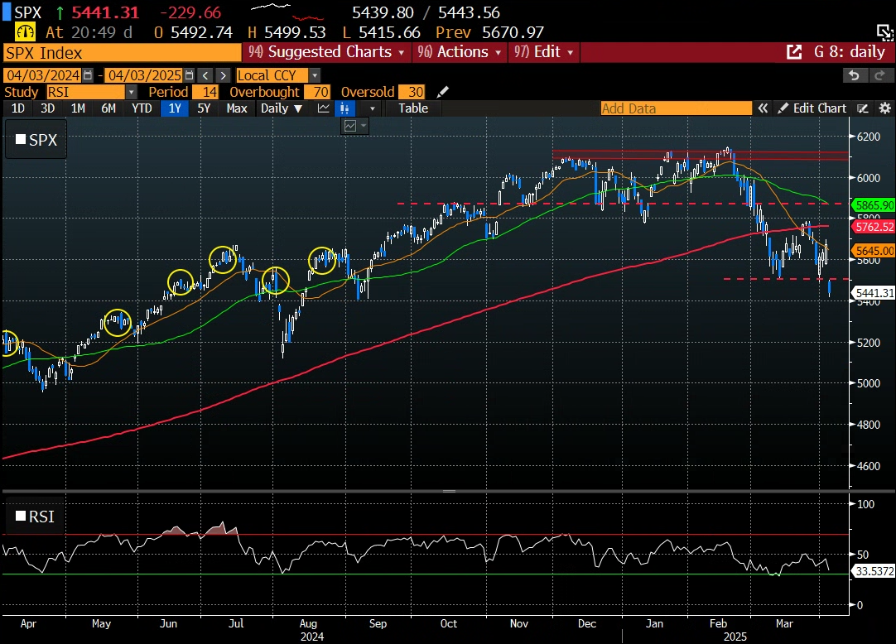Click the 5441.31 last price axis label

tap(874, 293)
